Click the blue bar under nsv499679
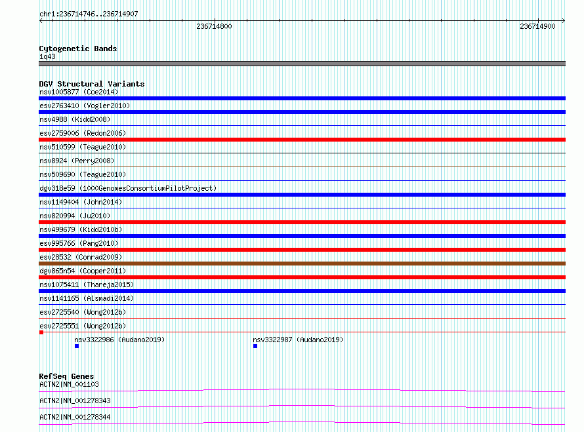 pos(302,236)
